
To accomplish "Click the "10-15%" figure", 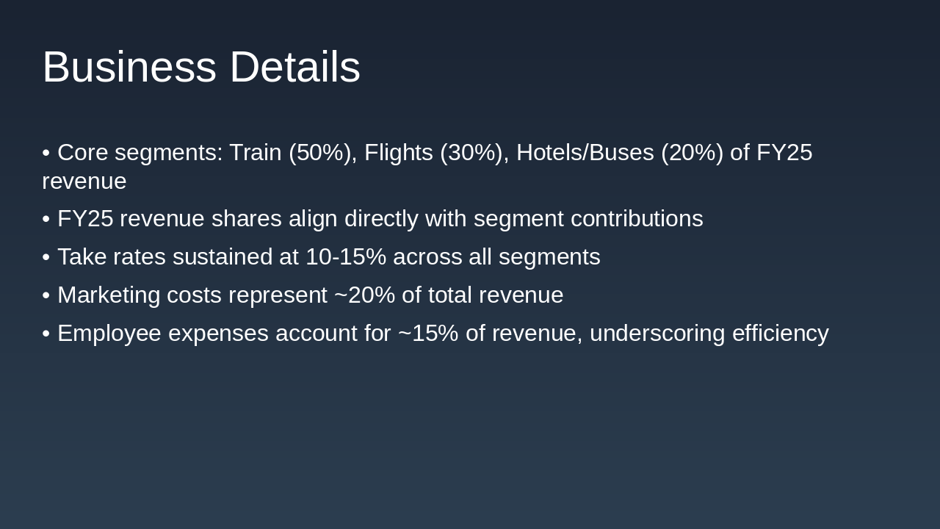I will coord(345,257).
